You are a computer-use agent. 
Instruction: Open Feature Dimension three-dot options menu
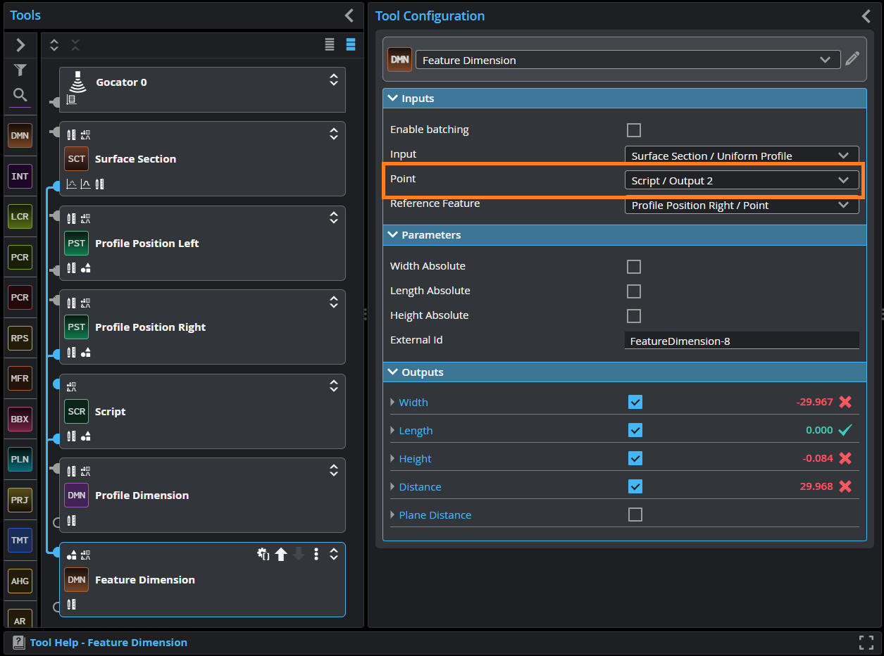(316, 555)
